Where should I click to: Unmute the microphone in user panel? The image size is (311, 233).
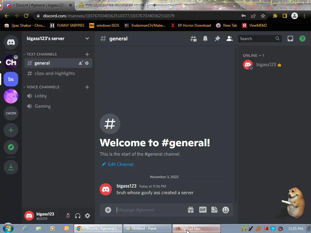(68, 216)
